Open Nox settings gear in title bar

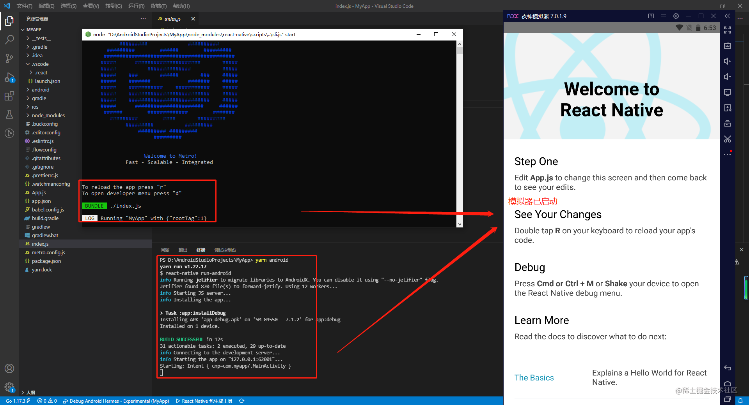tap(676, 16)
